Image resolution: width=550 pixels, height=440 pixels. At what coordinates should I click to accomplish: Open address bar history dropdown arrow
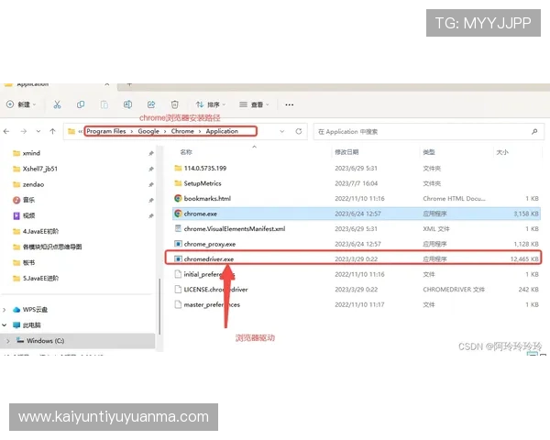coord(282,132)
